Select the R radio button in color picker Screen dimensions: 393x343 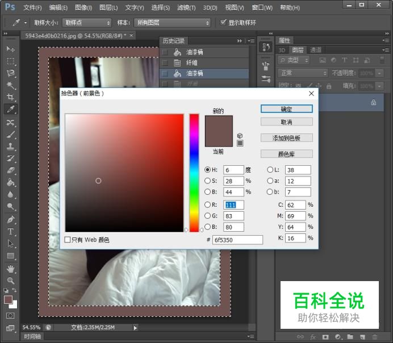207,205
